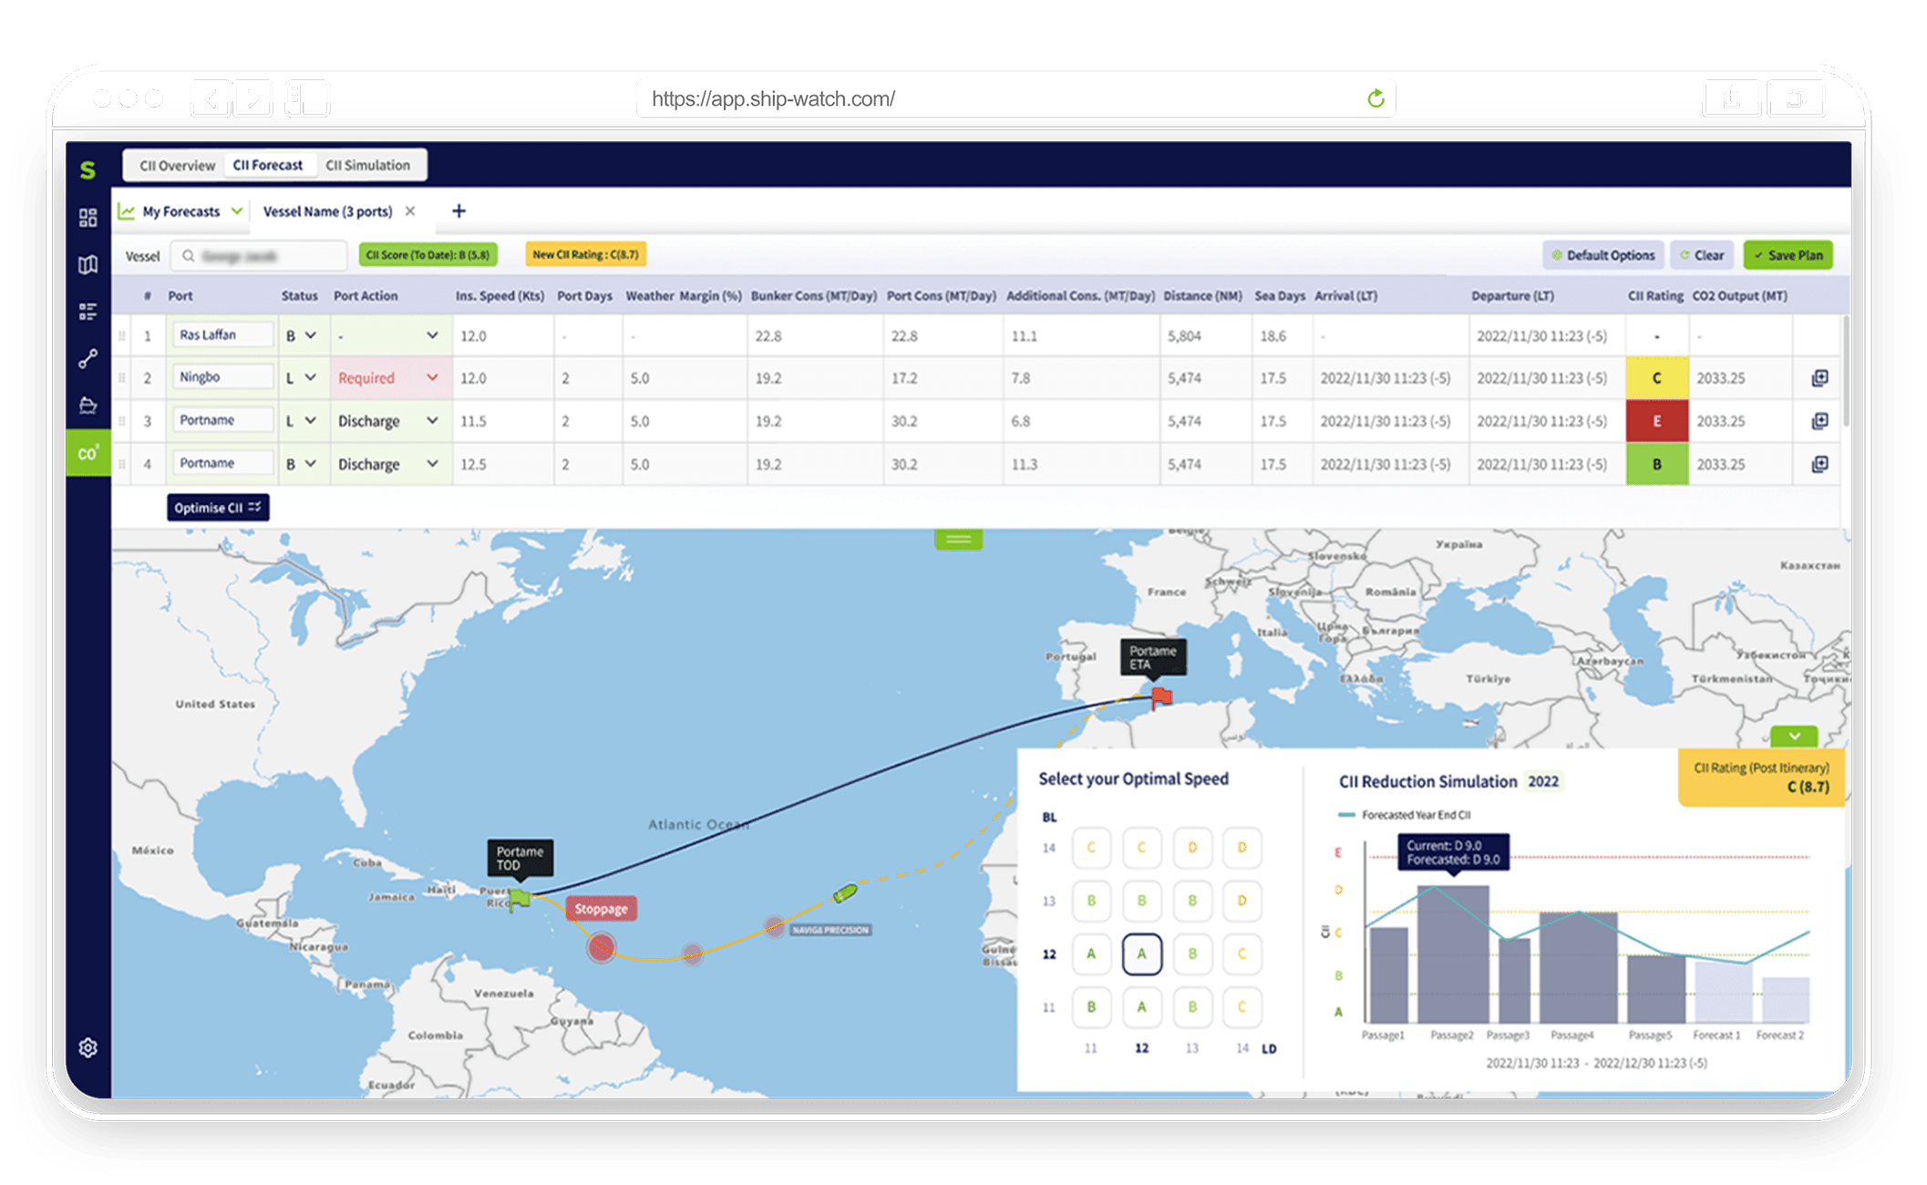
Task: Select speed cell D at BL 14, LD 14
Action: tap(1242, 848)
